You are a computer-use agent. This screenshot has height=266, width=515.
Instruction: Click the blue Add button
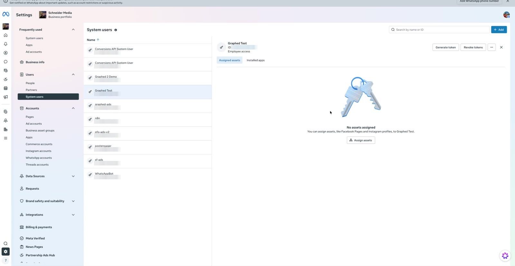[x=499, y=30]
